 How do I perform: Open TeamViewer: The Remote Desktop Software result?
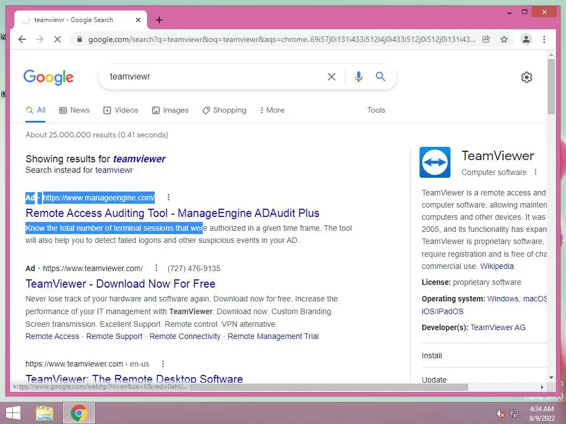pyautogui.click(x=134, y=379)
